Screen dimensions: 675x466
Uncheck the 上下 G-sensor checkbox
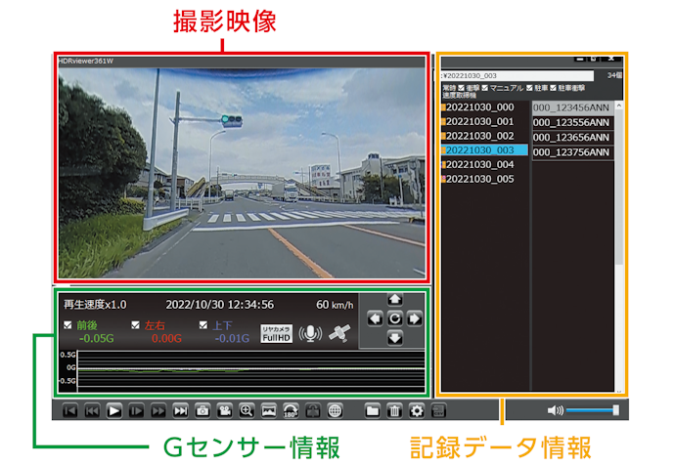(x=203, y=325)
